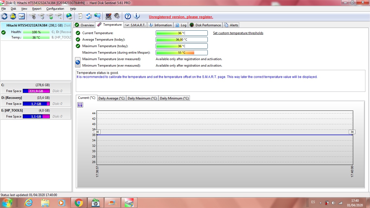Switch to the Overview tab
This screenshot has height=208, width=370.
pos(85,25)
